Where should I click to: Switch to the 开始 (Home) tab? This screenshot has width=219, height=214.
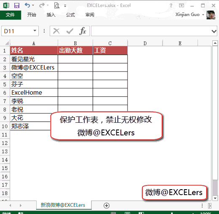pyautogui.click(x=32, y=15)
